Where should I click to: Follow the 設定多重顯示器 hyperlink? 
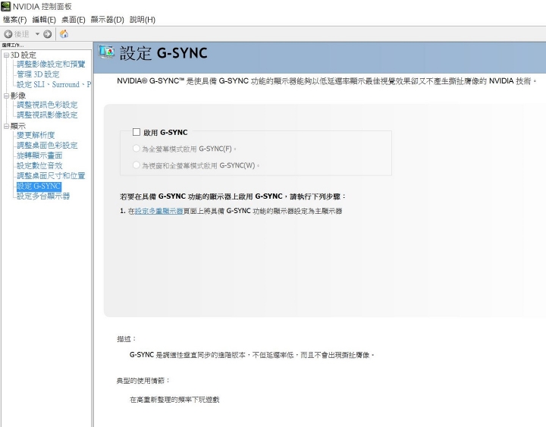pos(158,211)
